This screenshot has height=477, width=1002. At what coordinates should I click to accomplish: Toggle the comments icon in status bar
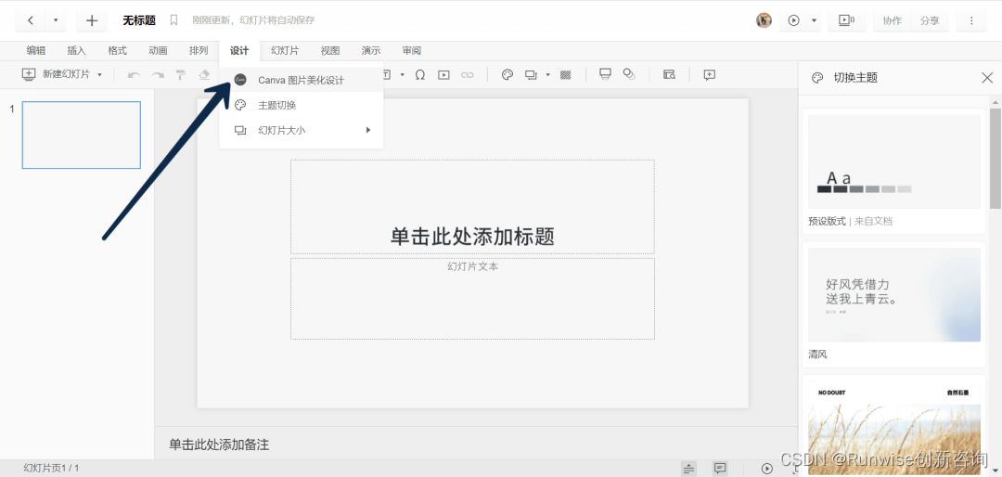click(x=720, y=469)
